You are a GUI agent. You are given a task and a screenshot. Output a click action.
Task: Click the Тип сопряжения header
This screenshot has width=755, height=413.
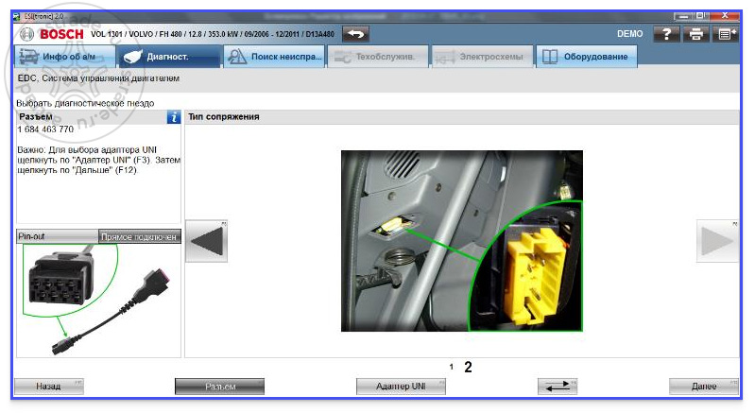223,116
